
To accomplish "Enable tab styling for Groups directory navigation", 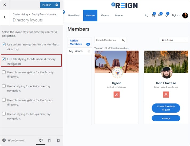I will point(4,114).
